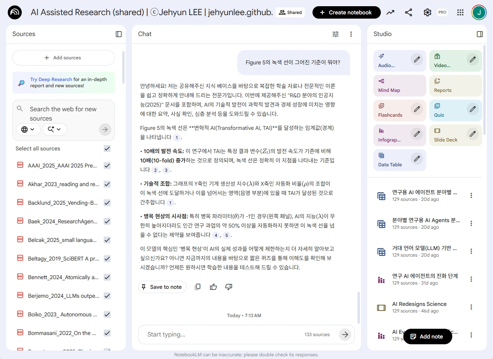Open the research mode dropdown
This screenshot has width=493, height=359.
point(55,129)
